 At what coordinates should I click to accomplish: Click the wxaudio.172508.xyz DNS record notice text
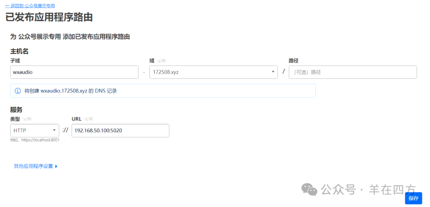(70, 91)
